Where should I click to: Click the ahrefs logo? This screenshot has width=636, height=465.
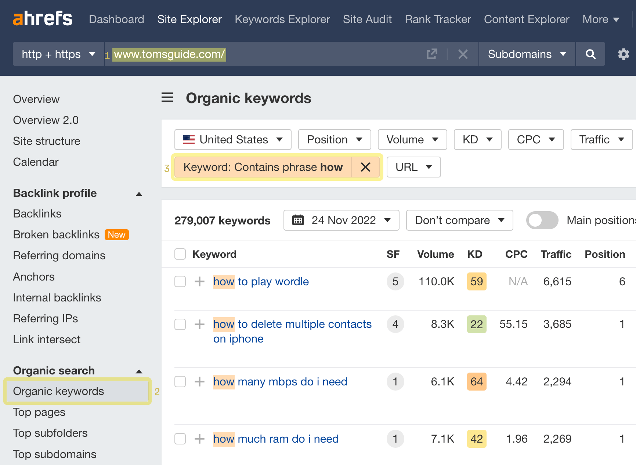coord(43,19)
